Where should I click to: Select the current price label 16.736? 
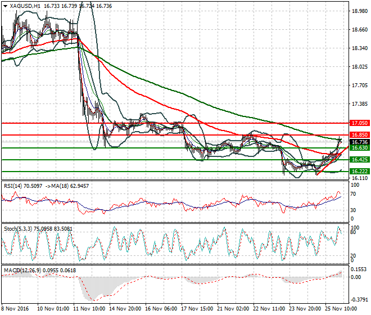(360, 142)
